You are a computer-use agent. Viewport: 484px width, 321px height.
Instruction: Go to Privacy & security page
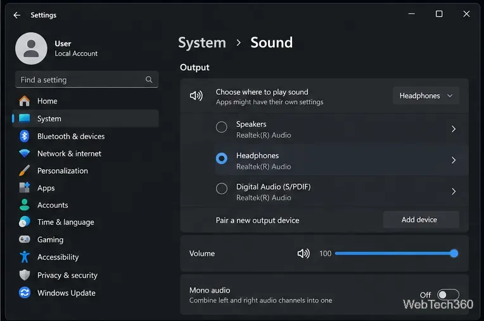coord(86,275)
